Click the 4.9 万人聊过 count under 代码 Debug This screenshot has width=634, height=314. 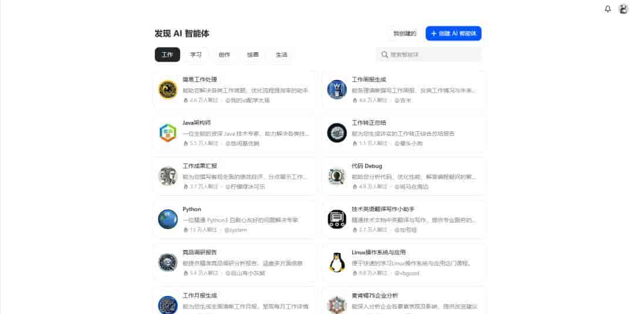pyautogui.click(x=373, y=186)
